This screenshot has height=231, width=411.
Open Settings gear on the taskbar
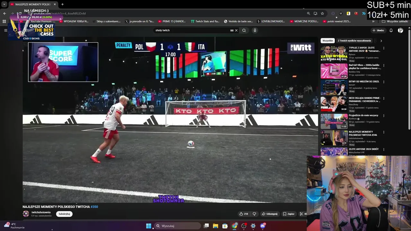click(253, 226)
